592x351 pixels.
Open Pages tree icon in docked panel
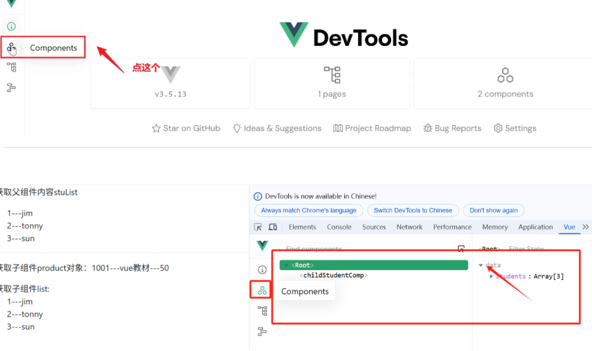(x=262, y=311)
